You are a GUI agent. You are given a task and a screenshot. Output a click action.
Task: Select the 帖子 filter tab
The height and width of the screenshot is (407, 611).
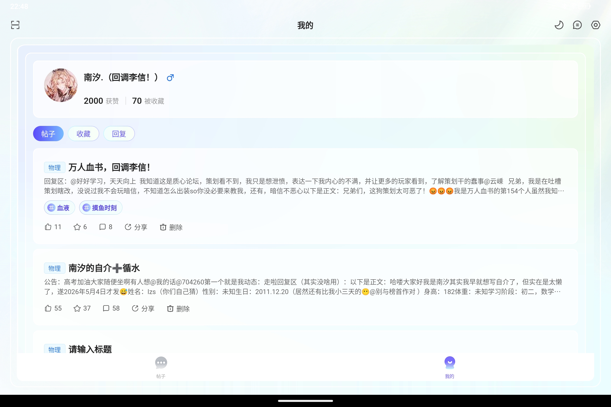coord(48,134)
